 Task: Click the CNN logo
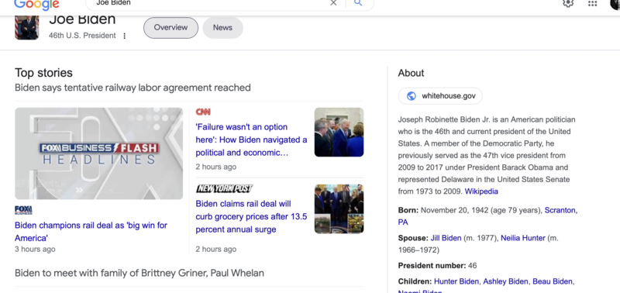pyautogui.click(x=203, y=112)
